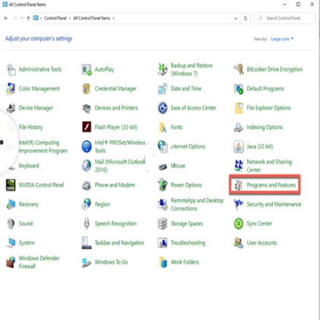Open RemoteApp and Desktop Connections link

[197, 204]
